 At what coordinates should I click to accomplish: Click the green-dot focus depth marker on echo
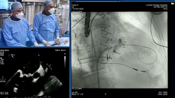coord(49,67)
